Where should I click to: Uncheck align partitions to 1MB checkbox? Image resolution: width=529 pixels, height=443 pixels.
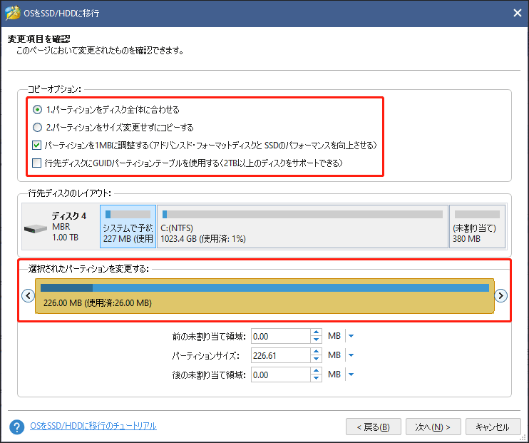38,146
